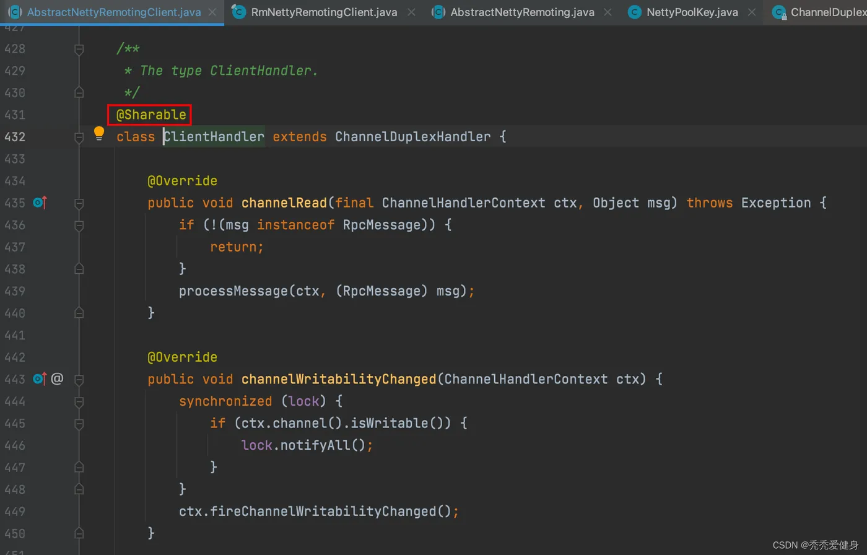This screenshot has height=555, width=867.
Task: Click fold end marker at line 440
Action: coord(79,313)
